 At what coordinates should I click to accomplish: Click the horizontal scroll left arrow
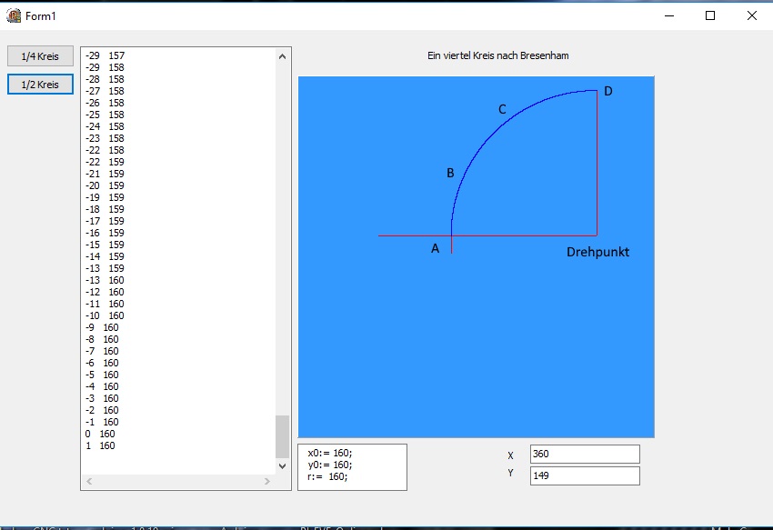point(89,481)
